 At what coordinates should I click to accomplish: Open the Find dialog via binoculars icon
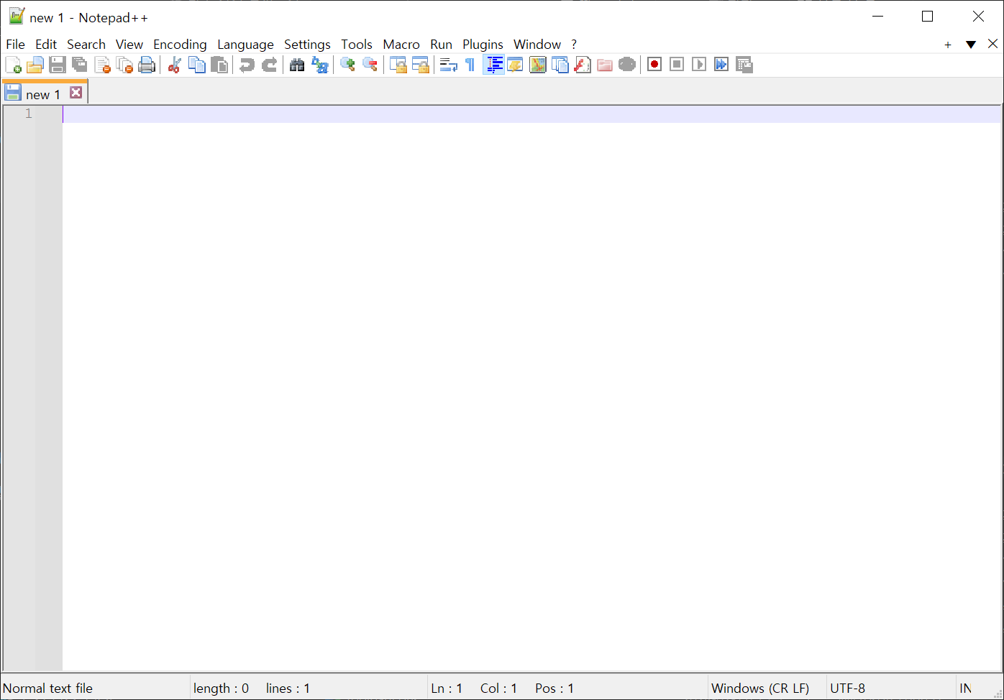click(297, 64)
